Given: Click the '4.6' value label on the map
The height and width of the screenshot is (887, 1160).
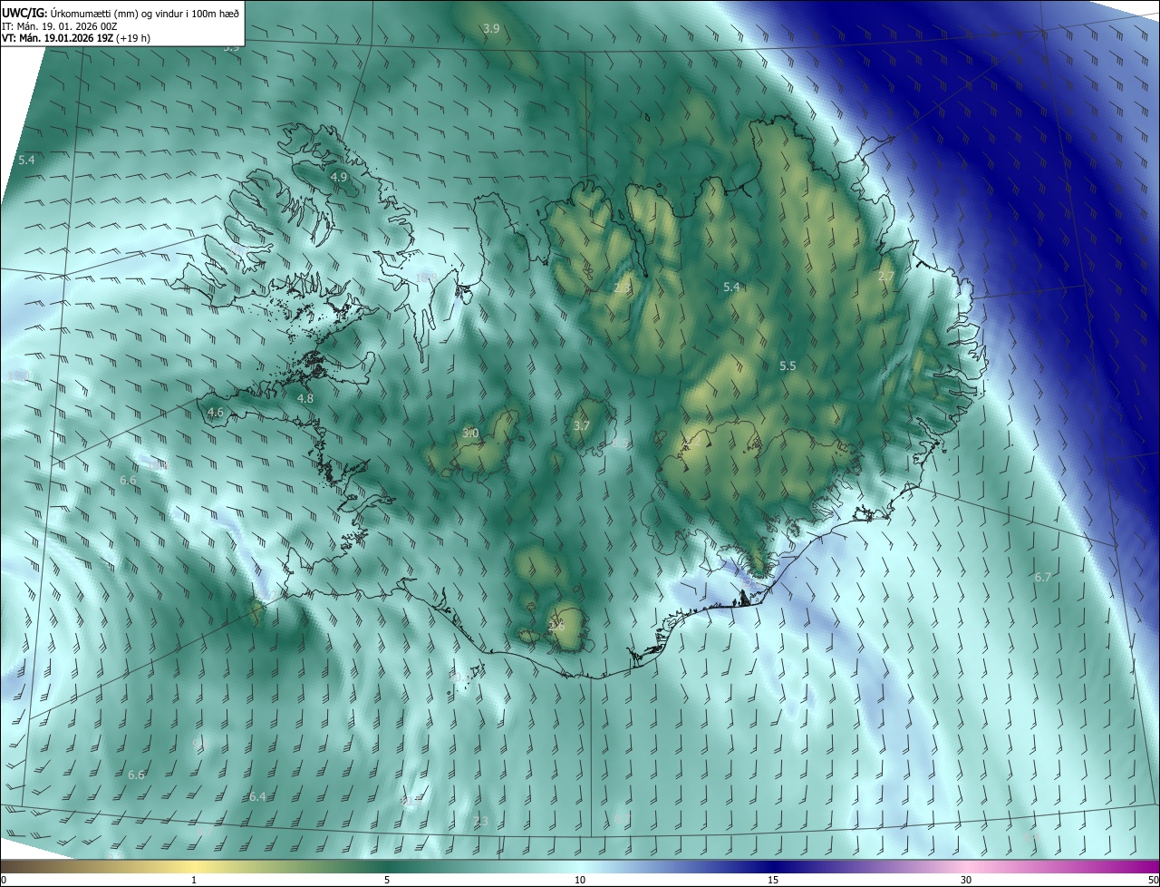Looking at the screenshot, I should (216, 412).
